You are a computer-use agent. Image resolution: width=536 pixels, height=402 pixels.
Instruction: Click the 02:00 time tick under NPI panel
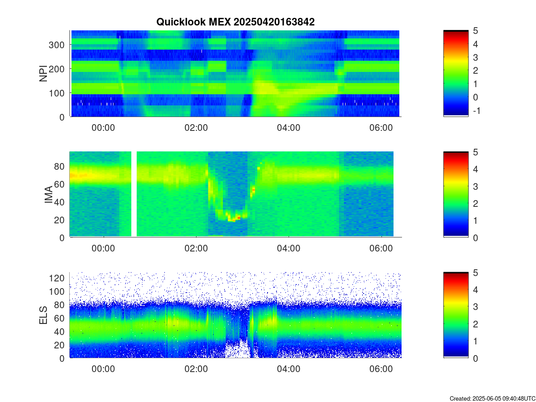196,127
